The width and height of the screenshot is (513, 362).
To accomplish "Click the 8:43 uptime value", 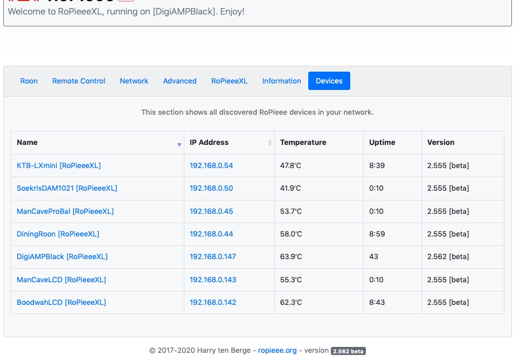I will pos(377,302).
